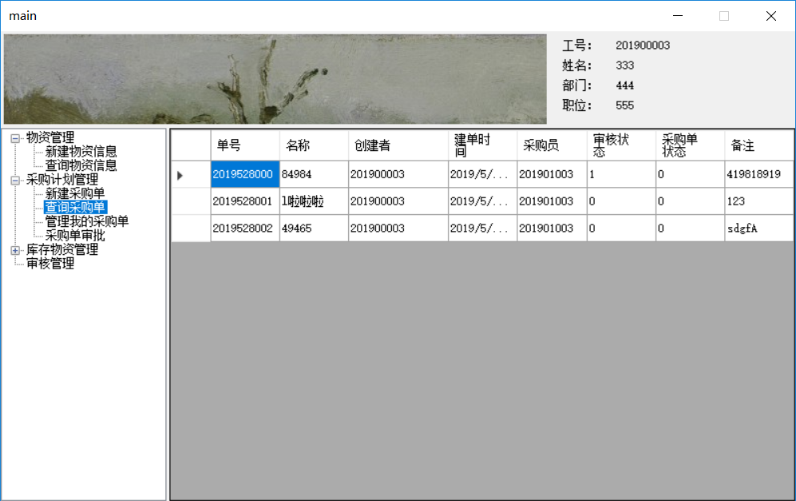Select name cell containing 49465

(313, 229)
